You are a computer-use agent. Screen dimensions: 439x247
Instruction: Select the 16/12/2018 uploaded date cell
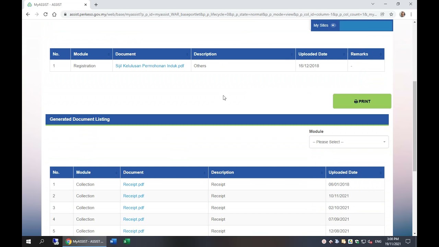pyautogui.click(x=321, y=66)
